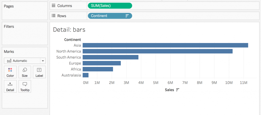Click sort icon beside Sales axis title
261x115 pixels.
point(178,90)
